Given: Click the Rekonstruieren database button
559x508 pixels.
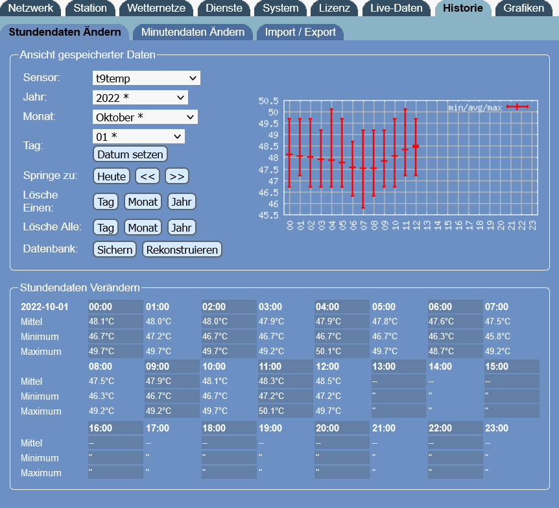Looking at the screenshot, I should point(182,250).
